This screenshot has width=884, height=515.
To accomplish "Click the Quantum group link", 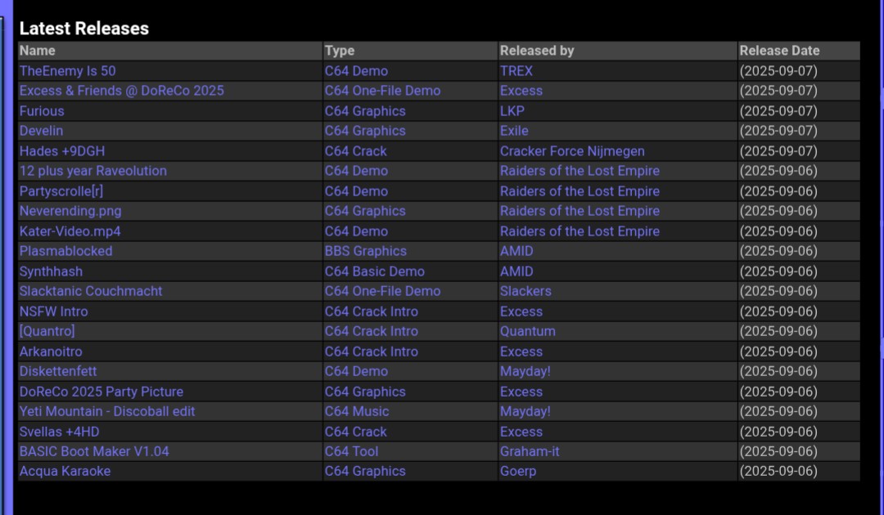I will [528, 331].
